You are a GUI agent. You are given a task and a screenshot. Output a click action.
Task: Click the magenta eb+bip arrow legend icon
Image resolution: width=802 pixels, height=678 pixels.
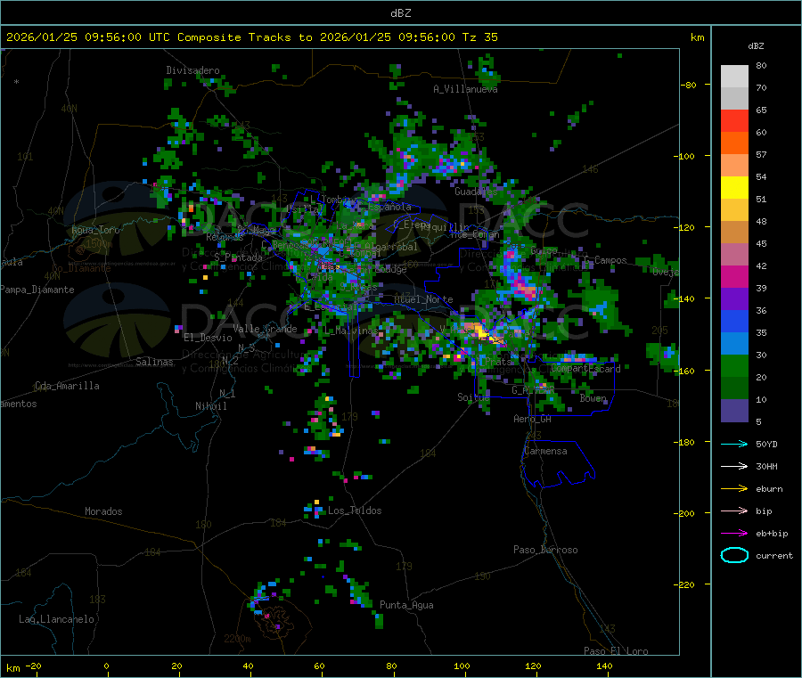point(734,534)
